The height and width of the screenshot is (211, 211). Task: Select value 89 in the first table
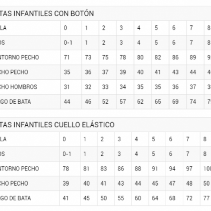(193, 57)
